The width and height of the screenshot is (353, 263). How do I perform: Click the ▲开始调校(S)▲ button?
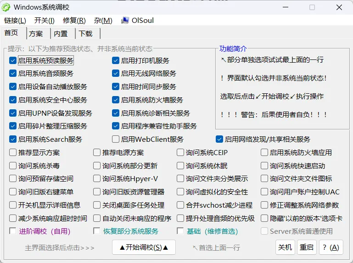point(144,247)
